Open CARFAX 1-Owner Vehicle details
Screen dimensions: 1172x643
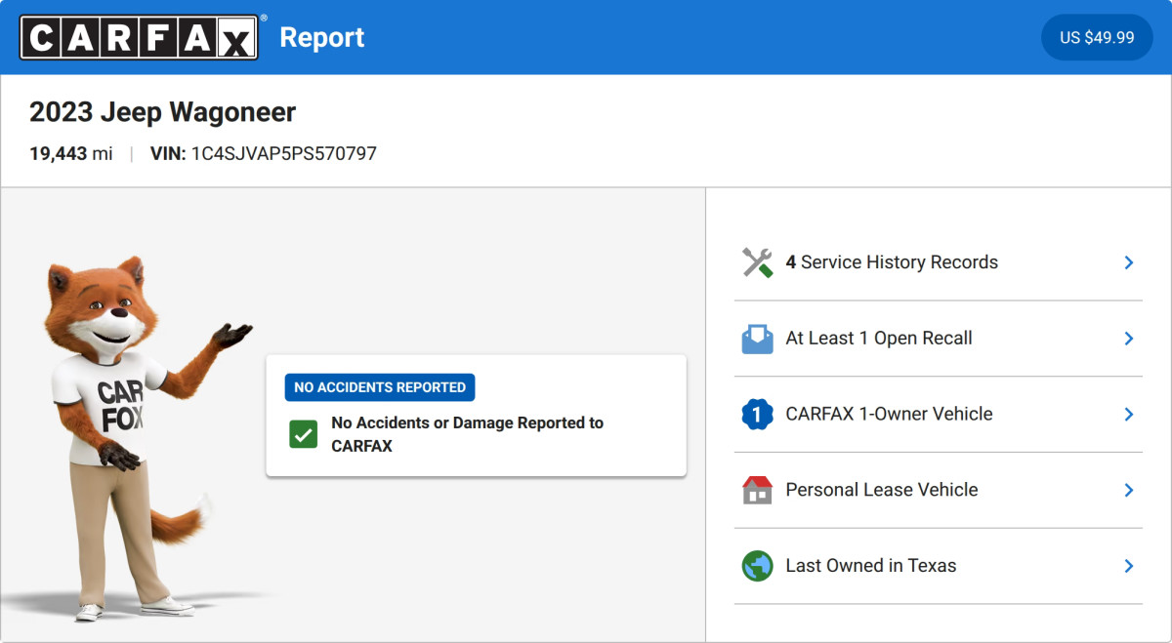pyautogui.click(x=939, y=414)
